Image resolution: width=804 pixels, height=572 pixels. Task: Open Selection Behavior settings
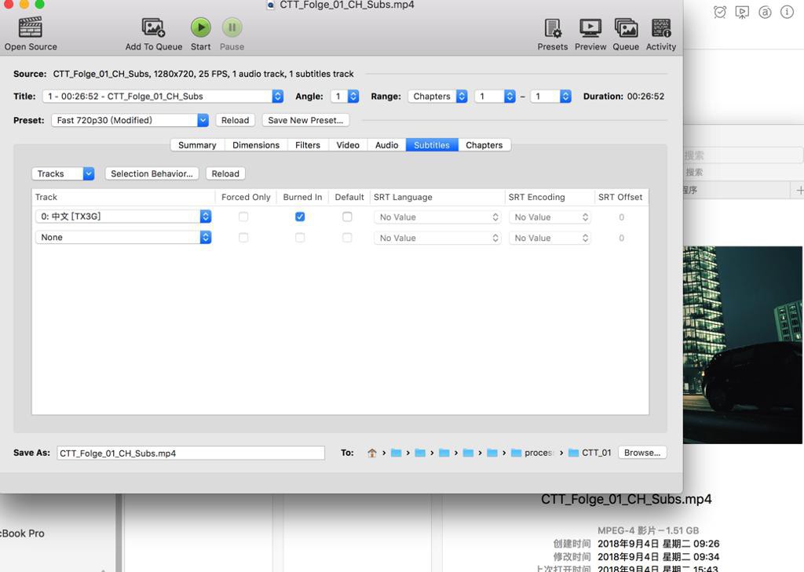pos(152,173)
